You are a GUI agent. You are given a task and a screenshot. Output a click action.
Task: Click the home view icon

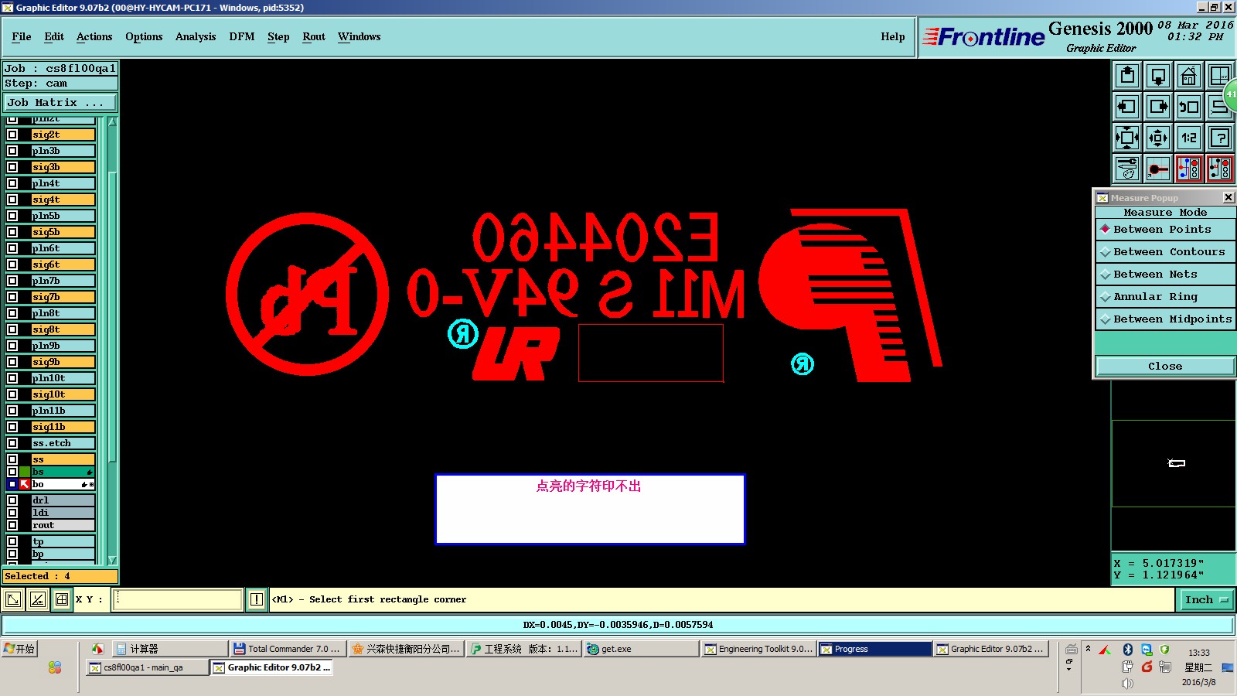[1189, 76]
